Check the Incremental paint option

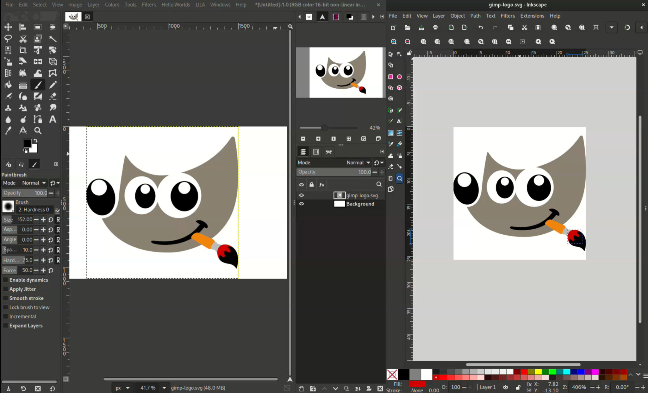click(5, 316)
